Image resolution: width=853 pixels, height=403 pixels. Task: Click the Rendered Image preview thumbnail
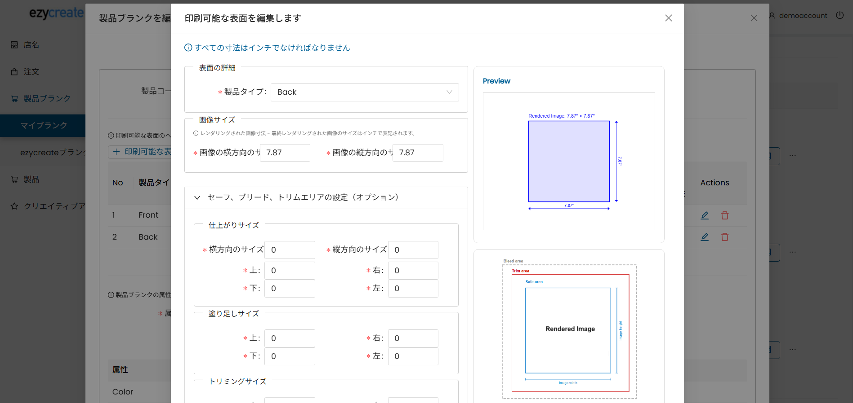click(x=569, y=162)
